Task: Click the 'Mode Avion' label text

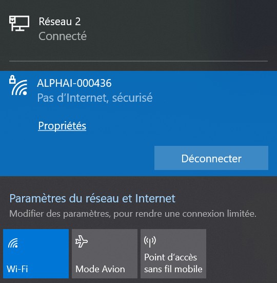Action: [x=100, y=269]
